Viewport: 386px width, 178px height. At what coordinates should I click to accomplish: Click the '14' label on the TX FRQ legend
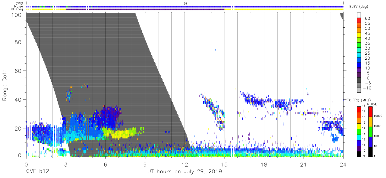[364, 128]
